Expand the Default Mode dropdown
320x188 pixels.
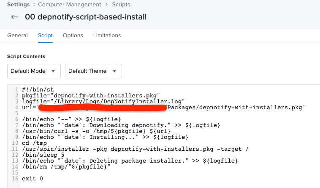[x=34, y=71]
